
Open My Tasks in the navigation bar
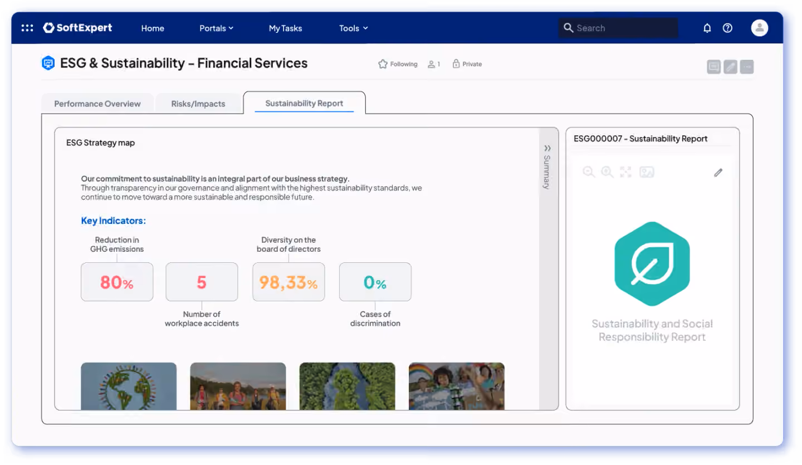click(285, 28)
